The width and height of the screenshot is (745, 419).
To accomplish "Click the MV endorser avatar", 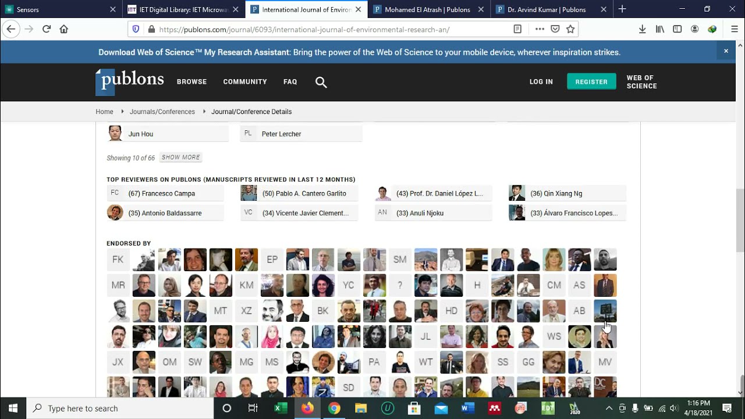I will [x=605, y=362].
